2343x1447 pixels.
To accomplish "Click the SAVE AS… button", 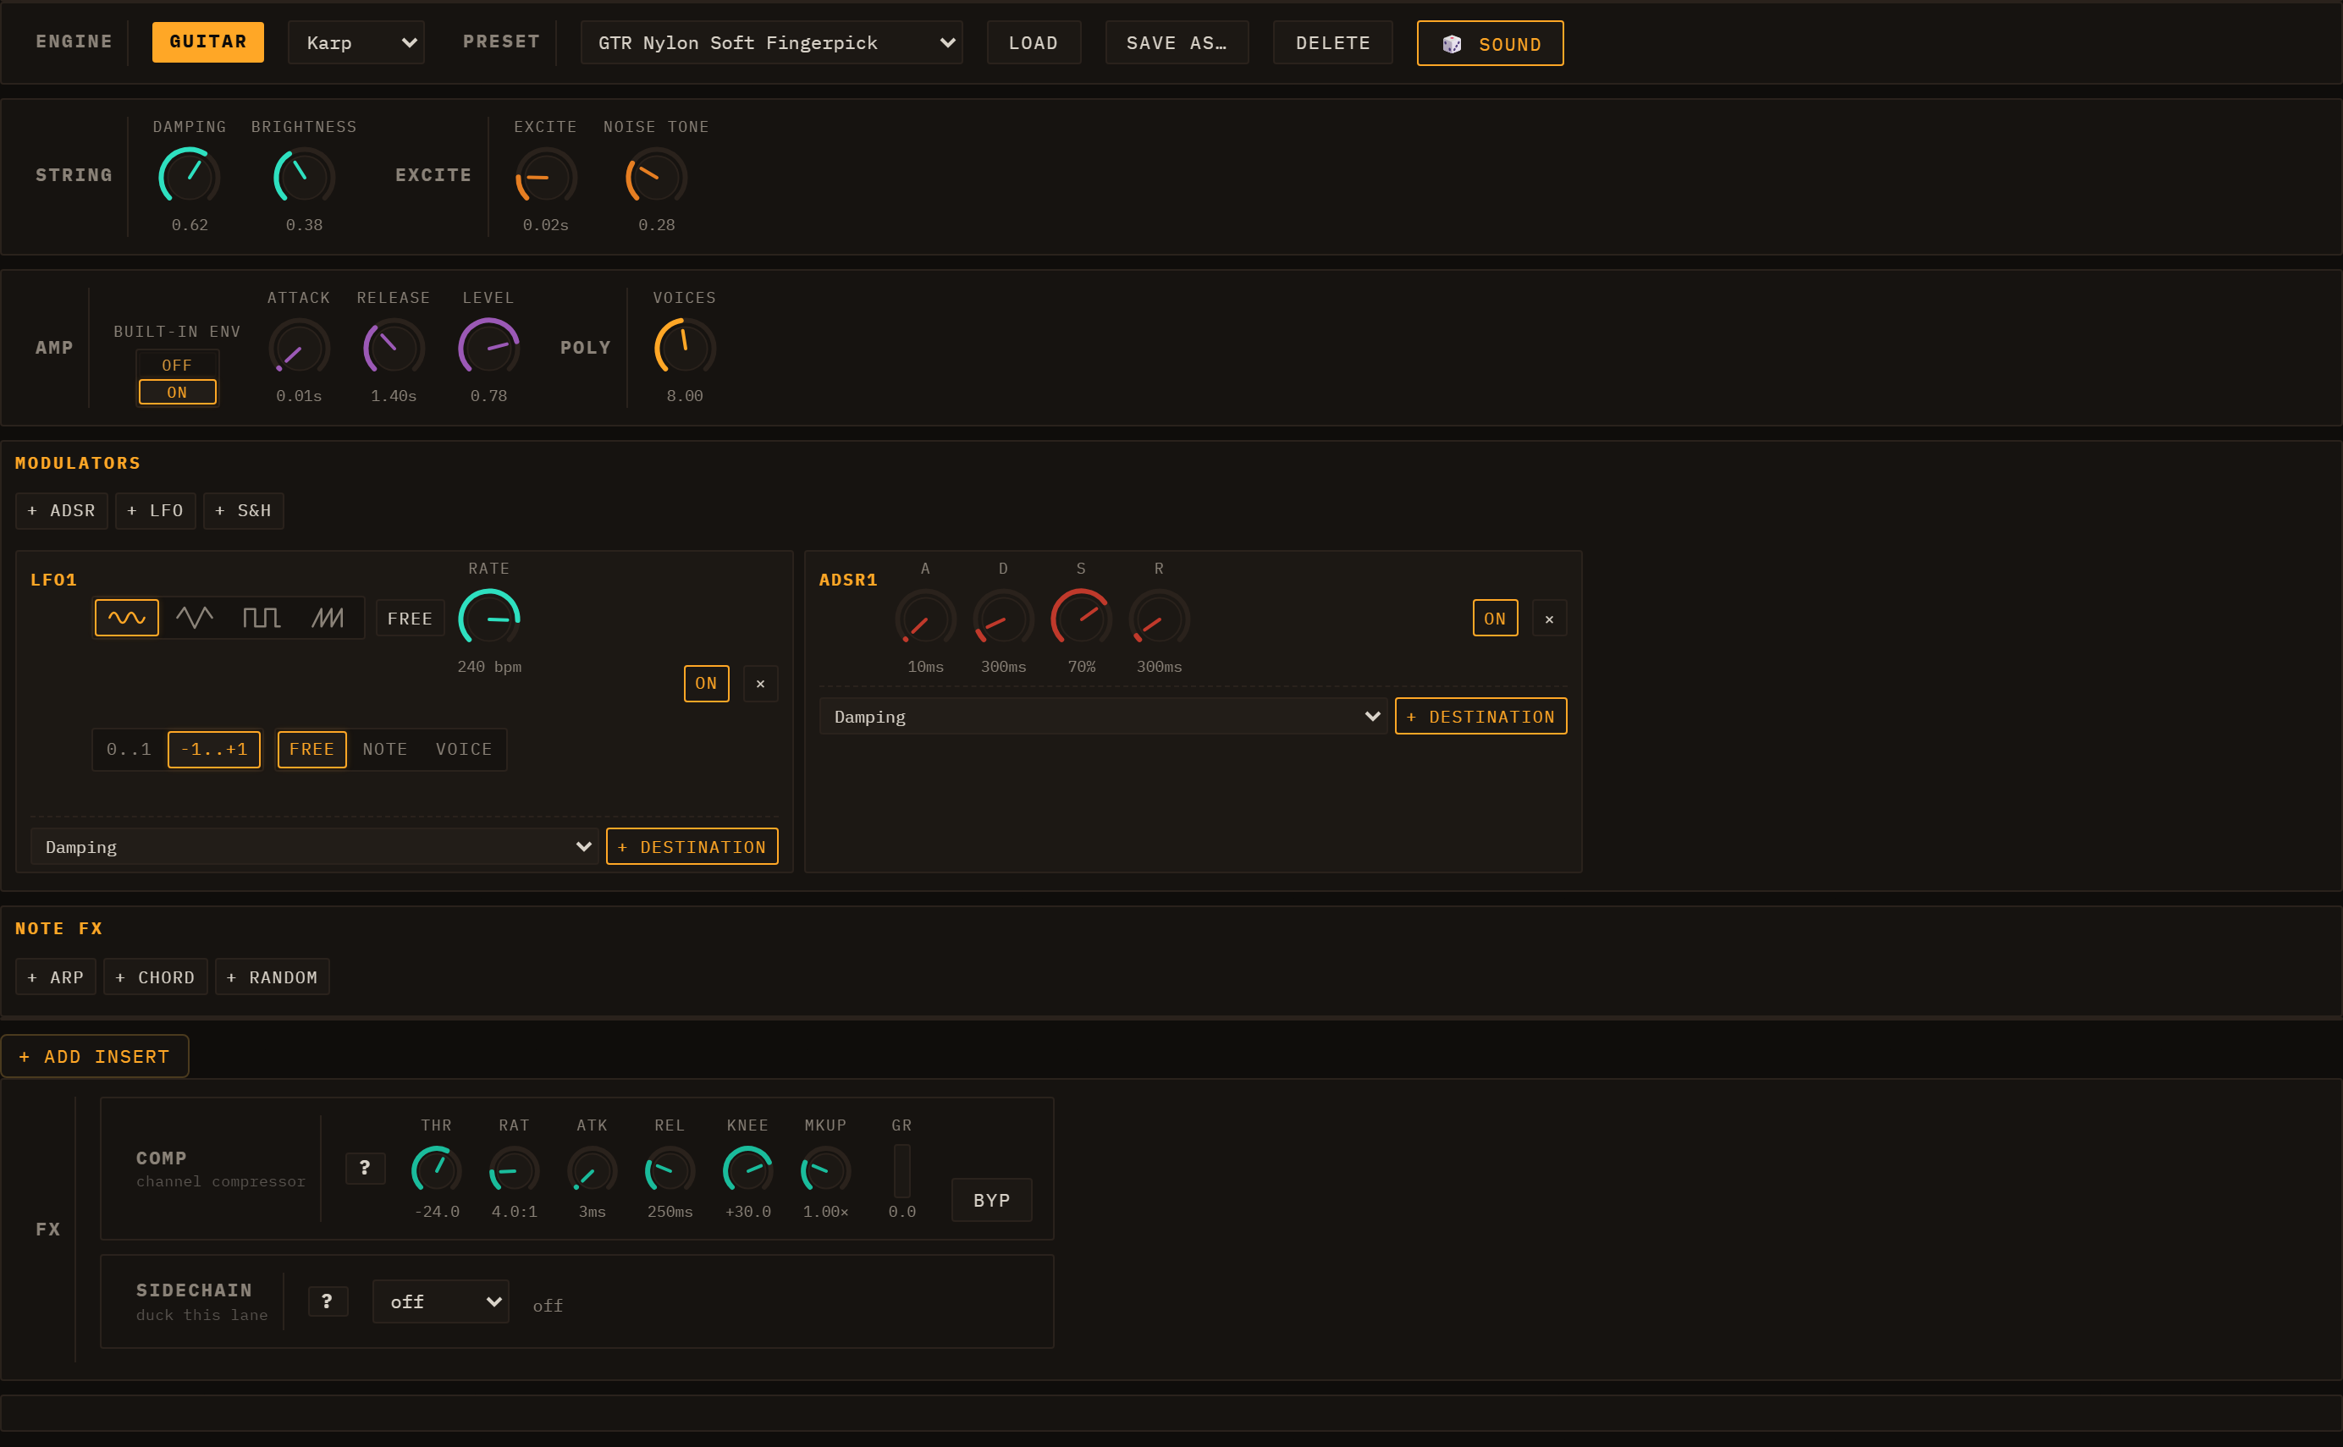I will coord(1177,43).
